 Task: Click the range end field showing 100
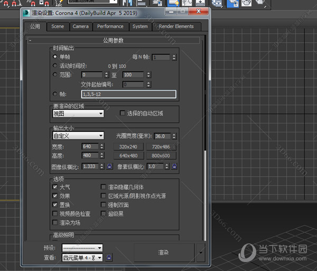(x=134, y=75)
